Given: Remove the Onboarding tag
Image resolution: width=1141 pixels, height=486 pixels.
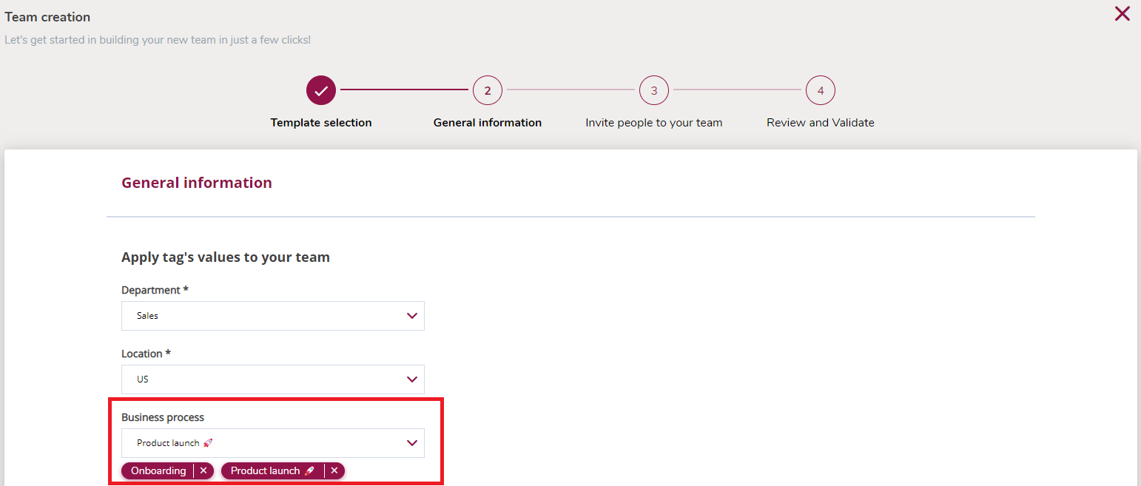Looking at the screenshot, I should pos(203,470).
